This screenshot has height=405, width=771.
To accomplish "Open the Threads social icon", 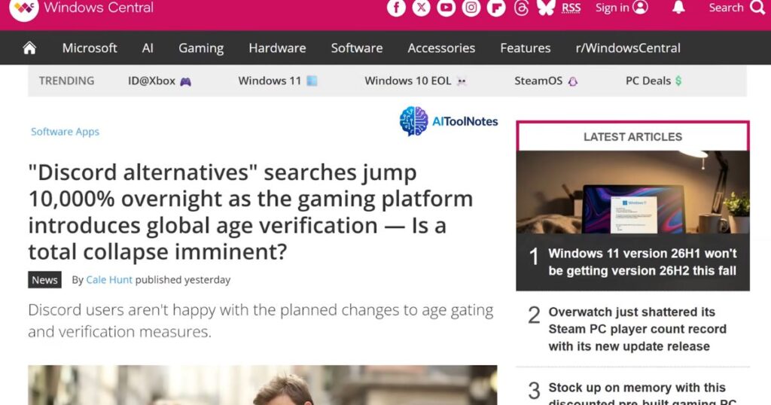I will pos(521,8).
